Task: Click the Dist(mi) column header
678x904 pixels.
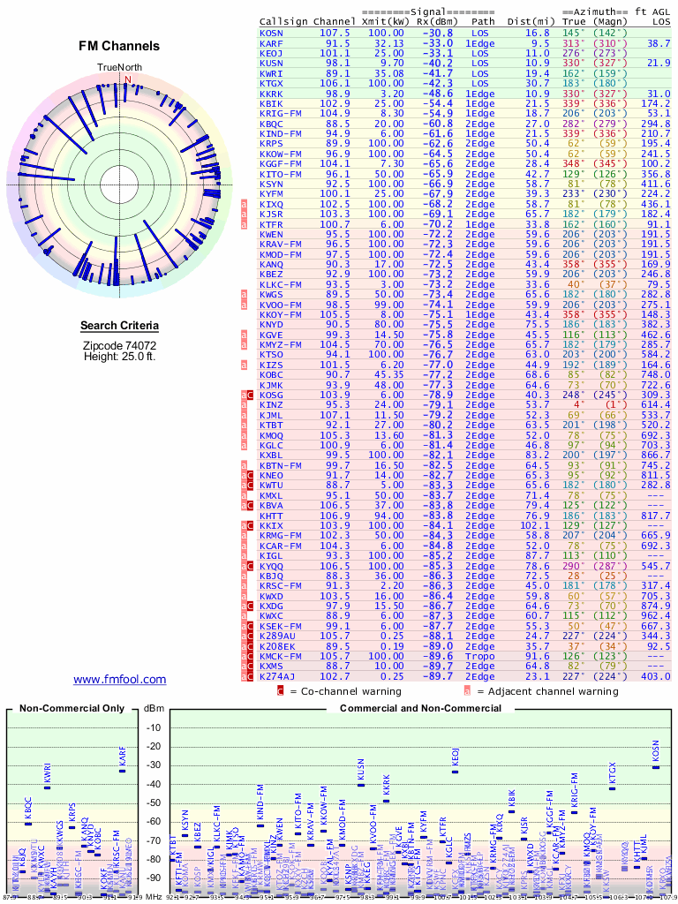Action: pyautogui.click(x=529, y=22)
